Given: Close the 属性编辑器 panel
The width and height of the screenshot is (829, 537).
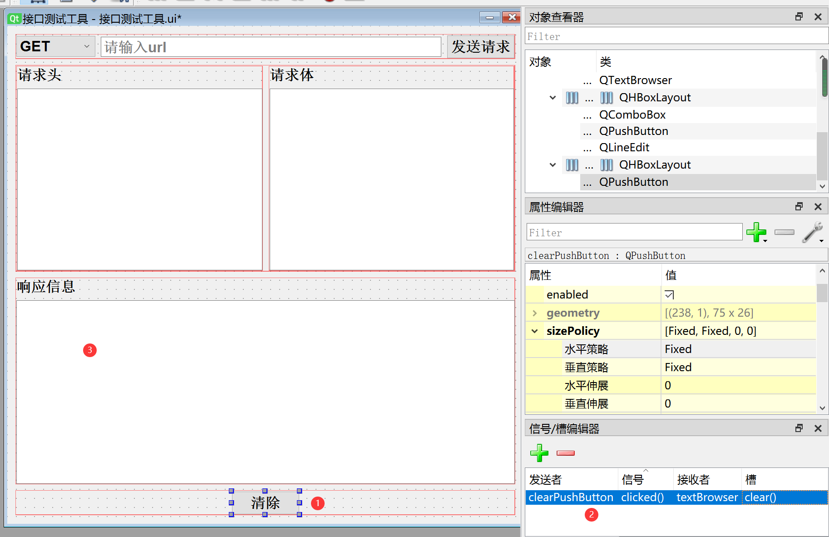Looking at the screenshot, I should pyautogui.click(x=818, y=207).
